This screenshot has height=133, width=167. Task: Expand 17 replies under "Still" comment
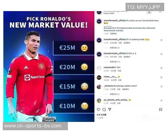(x=115, y=62)
